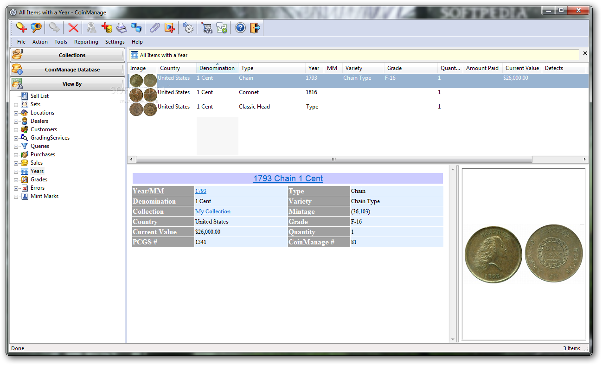The height and width of the screenshot is (365, 602).
Task: Expand the Years tree node
Action: [x=16, y=172]
